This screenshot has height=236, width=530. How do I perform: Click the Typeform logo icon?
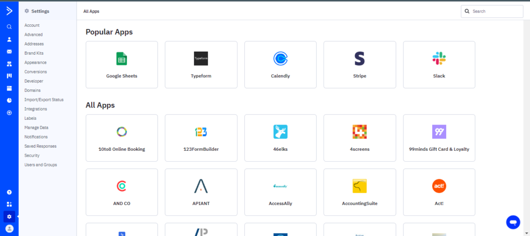[x=201, y=59]
